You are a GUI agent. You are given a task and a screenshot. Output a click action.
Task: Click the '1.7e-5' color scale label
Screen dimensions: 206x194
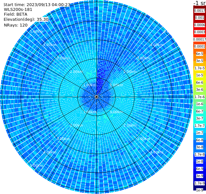(200, 68)
